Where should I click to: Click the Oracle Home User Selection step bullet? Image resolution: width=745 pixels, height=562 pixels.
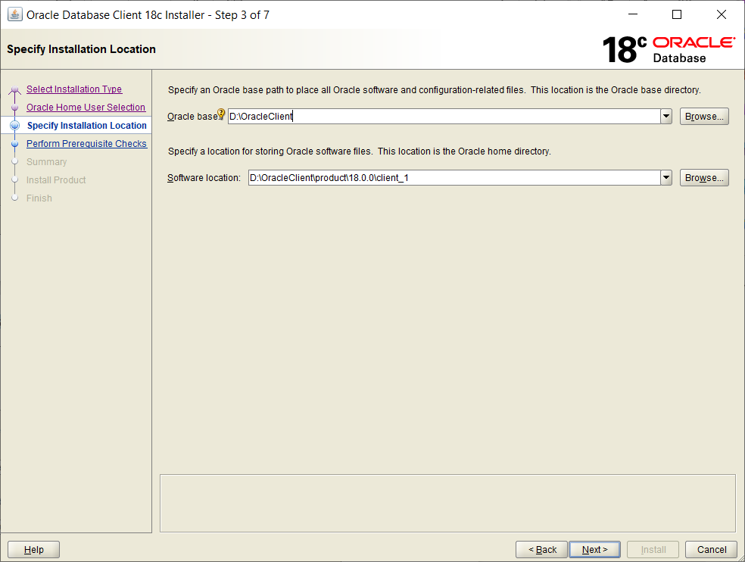click(14, 108)
